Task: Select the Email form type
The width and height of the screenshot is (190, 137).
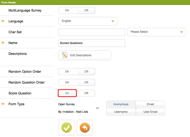Action: tap(150, 104)
